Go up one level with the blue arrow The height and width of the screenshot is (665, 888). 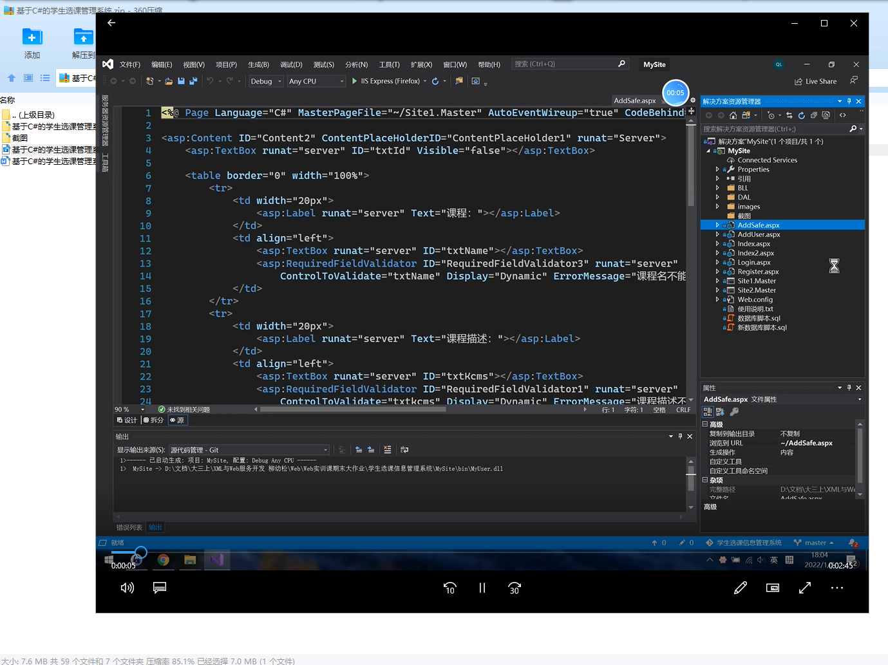click(x=12, y=78)
